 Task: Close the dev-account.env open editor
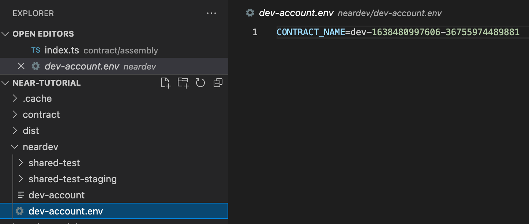click(21, 66)
